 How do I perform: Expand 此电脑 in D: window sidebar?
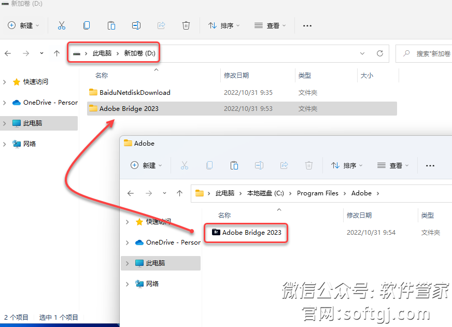(5, 124)
